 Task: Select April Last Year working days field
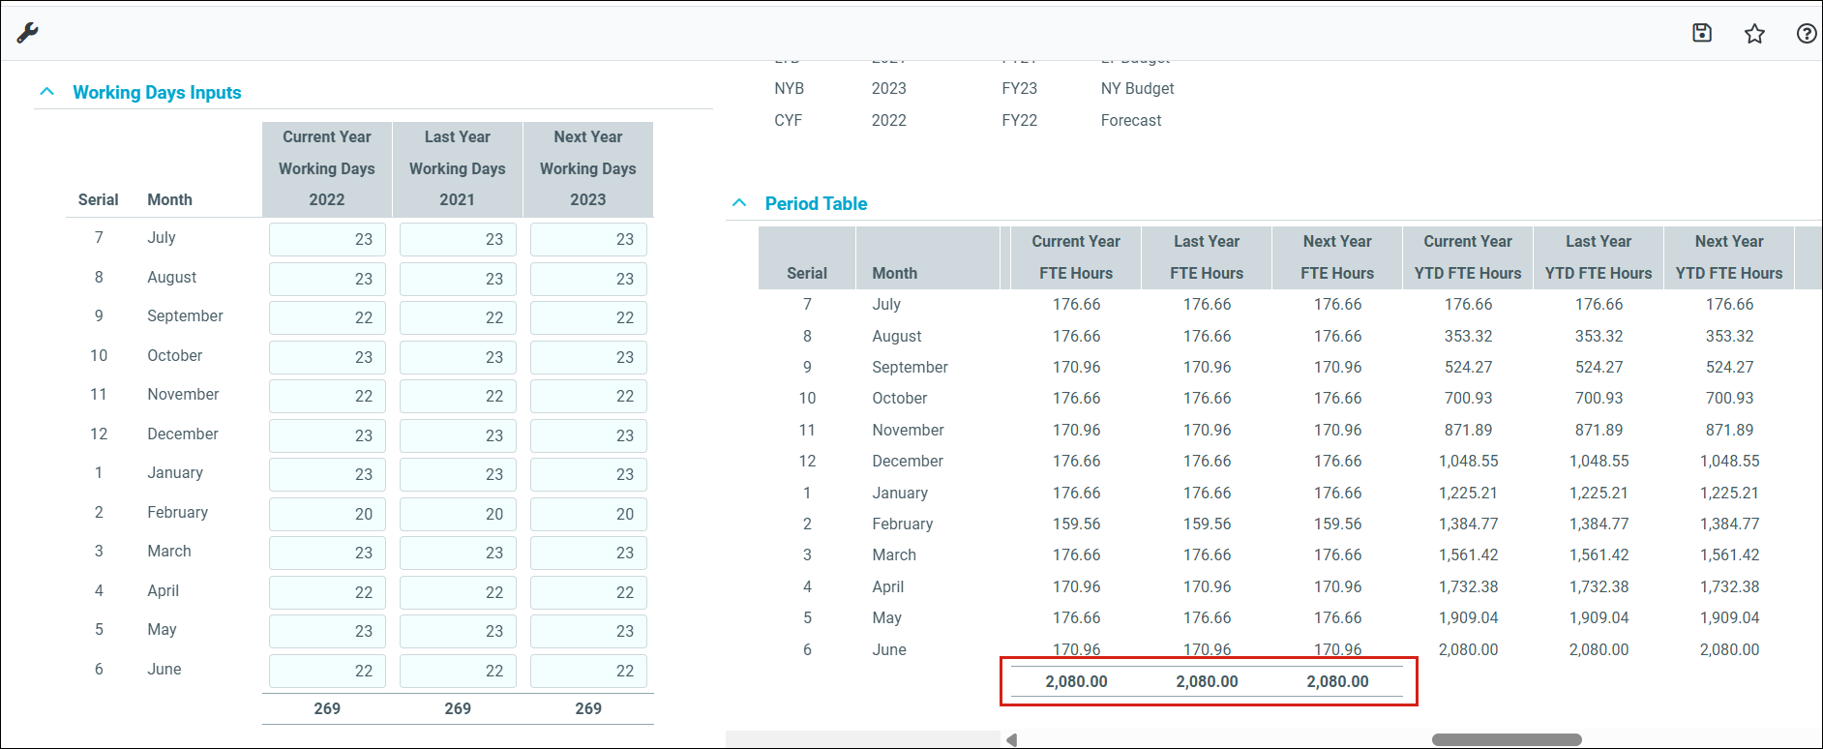(458, 592)
